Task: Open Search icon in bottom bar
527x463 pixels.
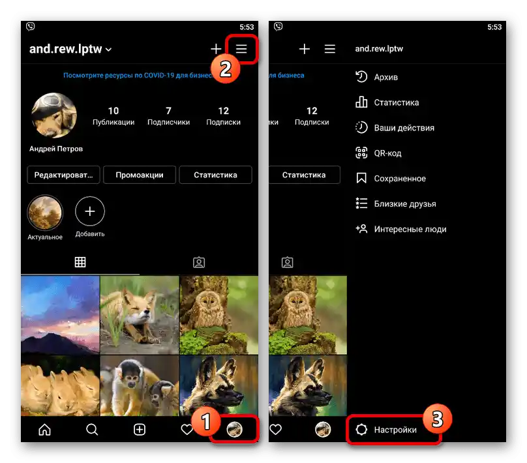Action: pos(92,429)
